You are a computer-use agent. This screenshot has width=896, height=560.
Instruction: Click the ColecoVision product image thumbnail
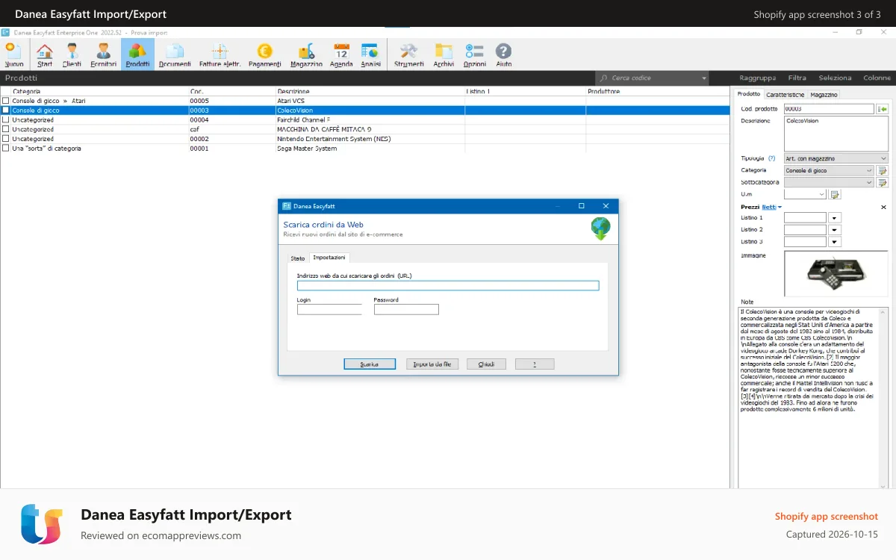(836, 273)
